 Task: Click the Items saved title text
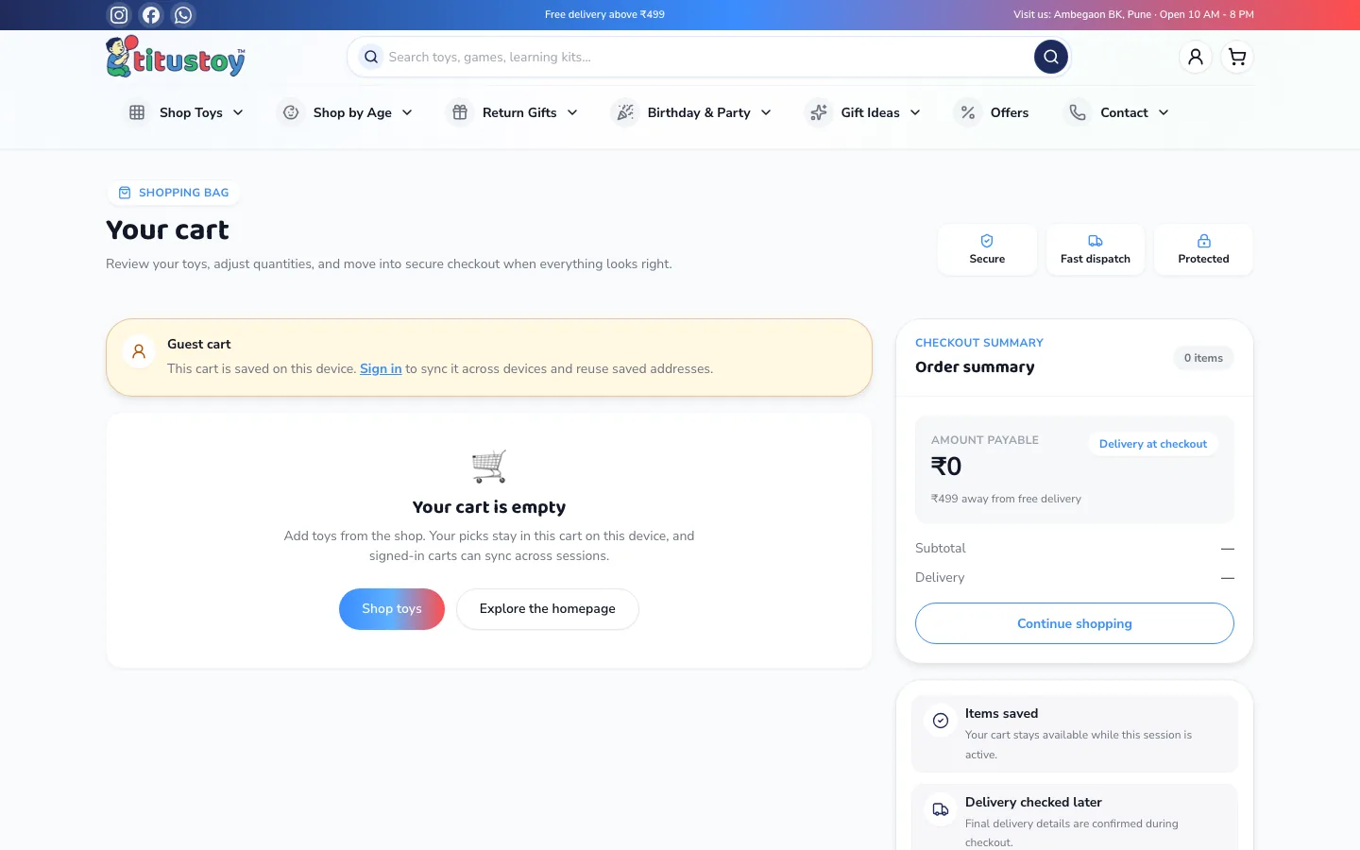1001,713
